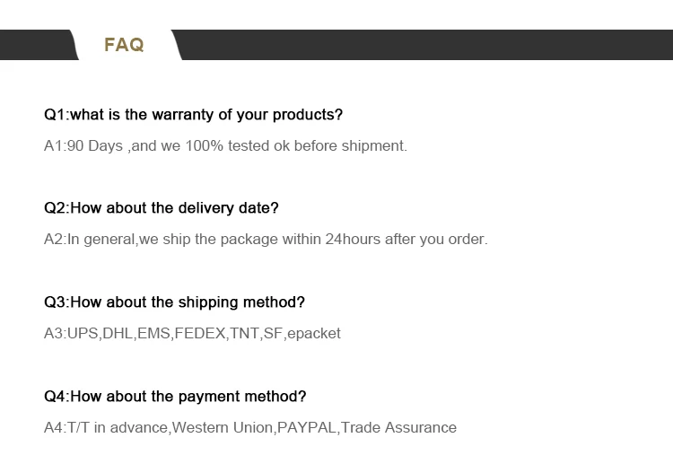The image size is (673, 464).
Task: Click the A2 ship within 24hours answer
Action: 266,240
